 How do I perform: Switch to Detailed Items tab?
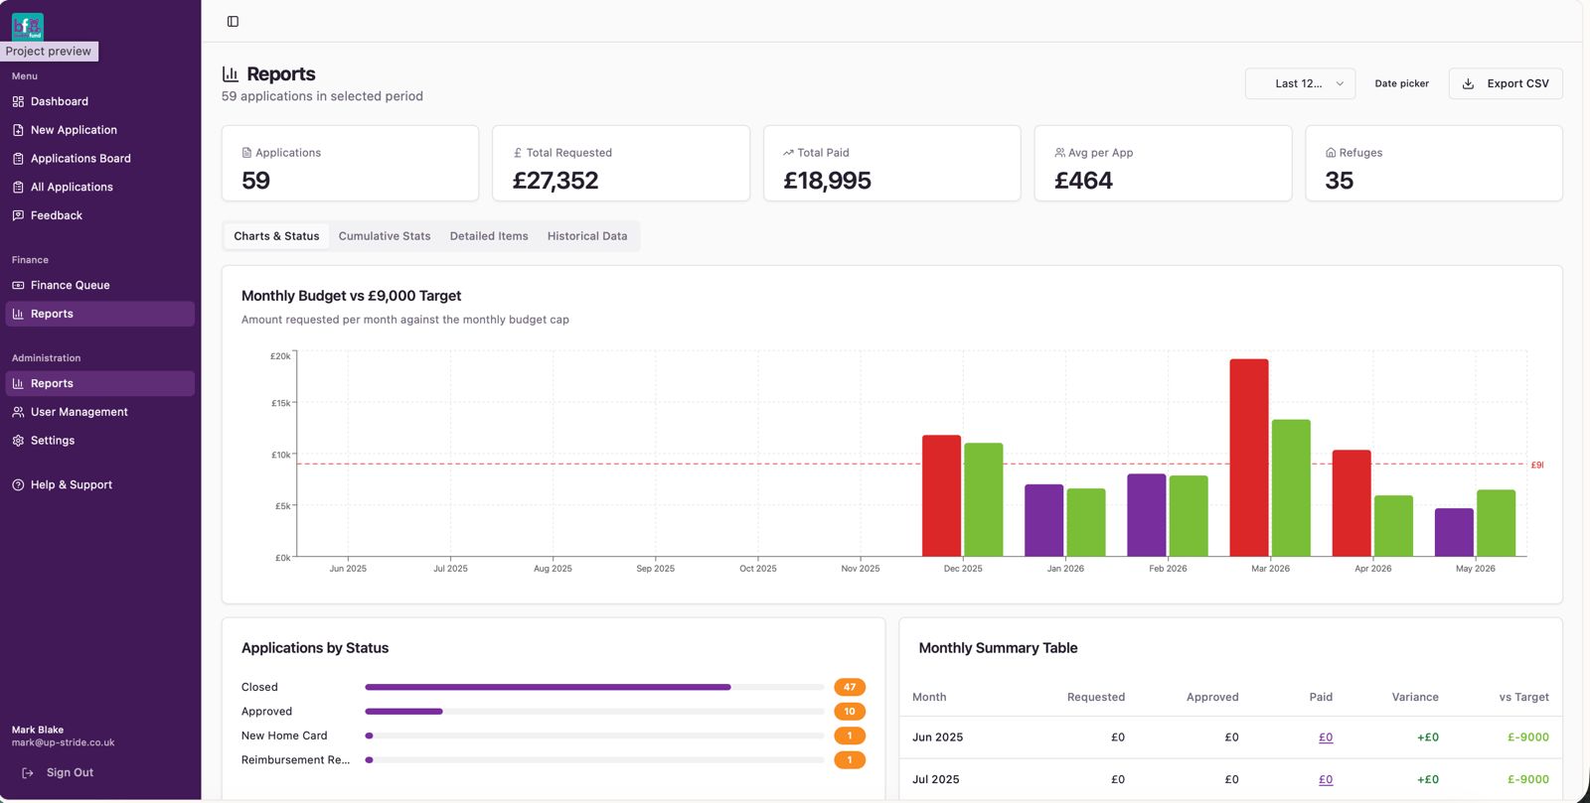489,236
